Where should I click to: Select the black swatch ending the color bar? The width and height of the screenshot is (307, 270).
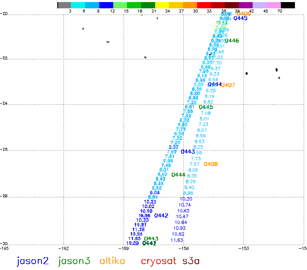[x=288, y=5]
